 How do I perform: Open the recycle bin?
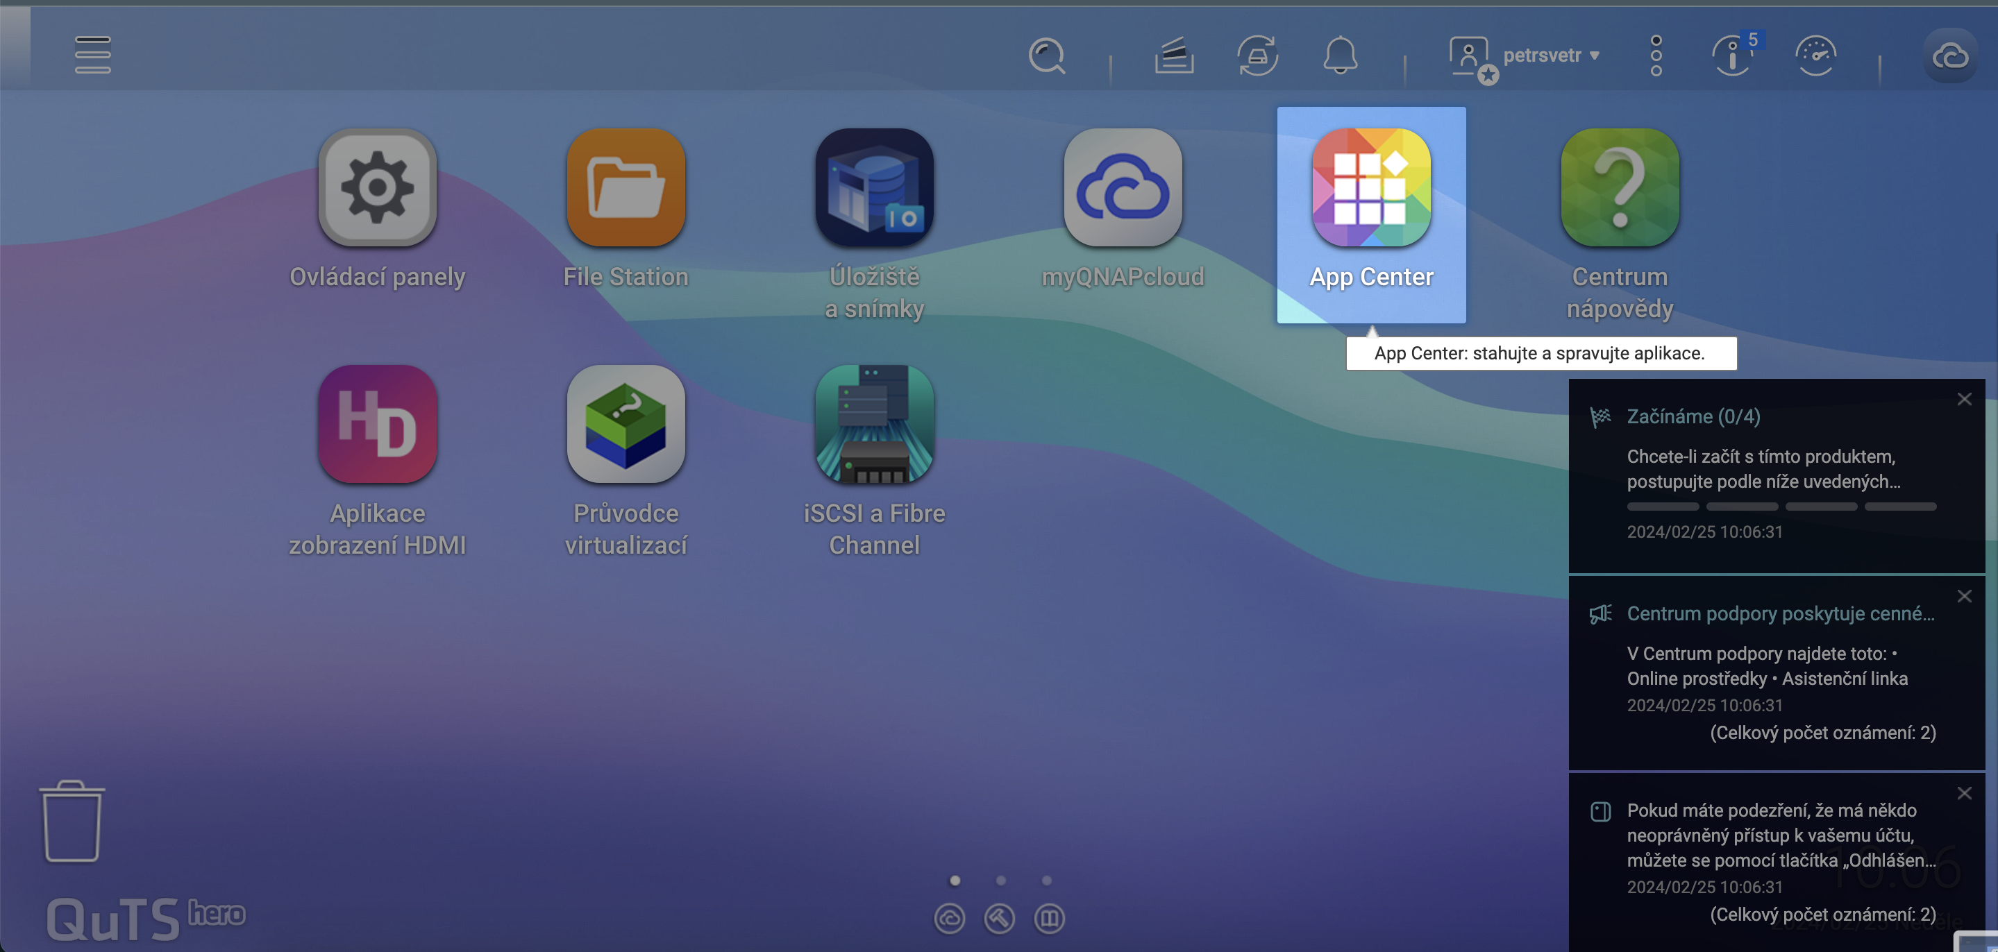pyautogui.click(x=72, y=821)
